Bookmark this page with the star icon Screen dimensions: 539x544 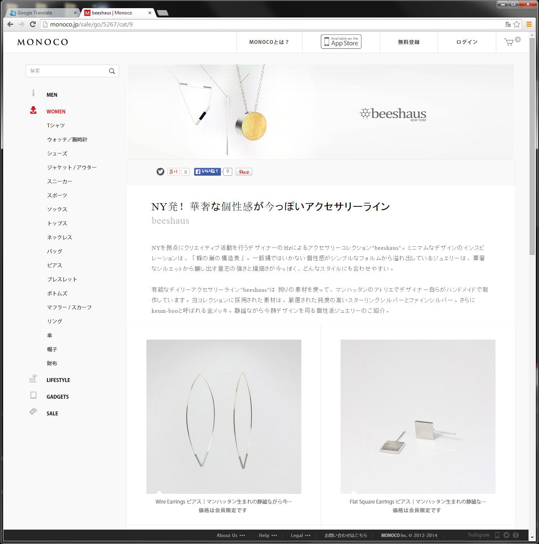[x=516, y=24]
